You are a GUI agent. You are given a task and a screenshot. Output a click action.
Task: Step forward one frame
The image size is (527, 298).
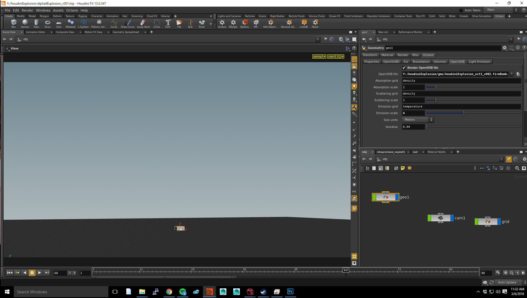pyautogui.click(x=47, y=273)
